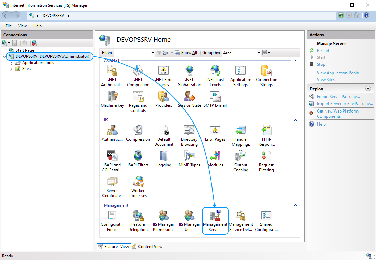Open IIS Error Pages feature

pyautogui.click(x=215, y=133)
